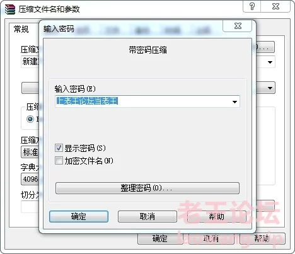
Task: Click 确定 in the password dialog
Action: (79, 216)
